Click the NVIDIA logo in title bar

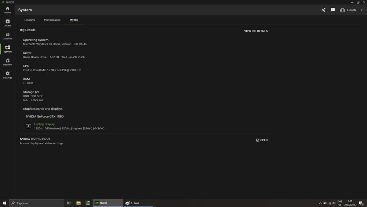pos(3,2)
